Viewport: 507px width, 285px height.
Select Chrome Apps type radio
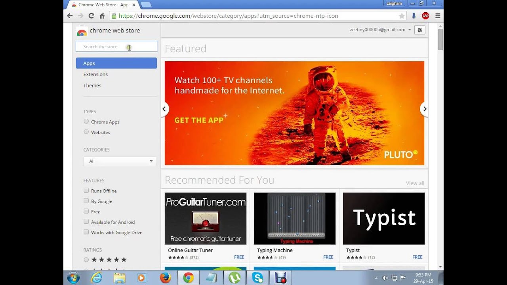tap(86, 122)
